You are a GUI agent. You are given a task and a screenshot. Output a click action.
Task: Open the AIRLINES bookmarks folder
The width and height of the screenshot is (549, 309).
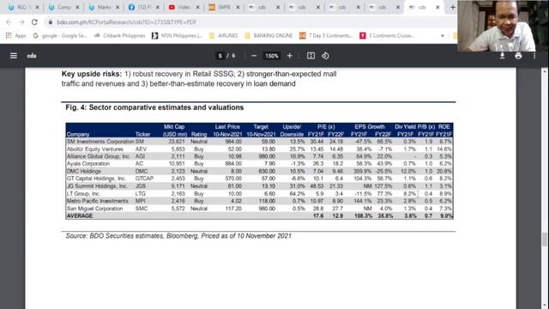click(223, 35)
